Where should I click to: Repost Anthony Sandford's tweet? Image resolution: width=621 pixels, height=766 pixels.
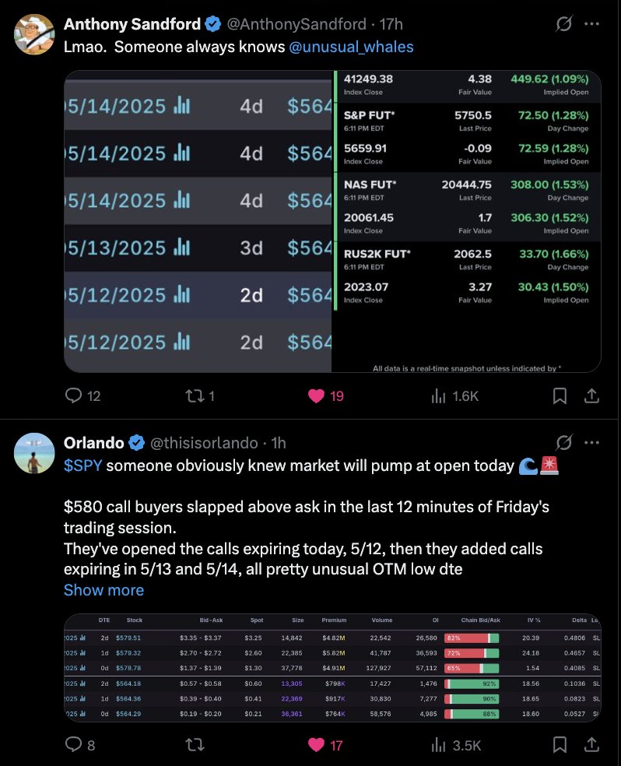200,395
